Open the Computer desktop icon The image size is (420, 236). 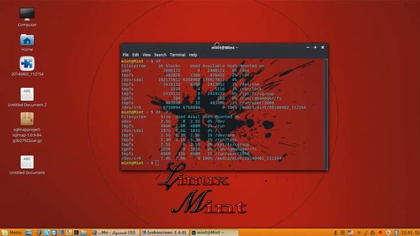tap(27, 14)
